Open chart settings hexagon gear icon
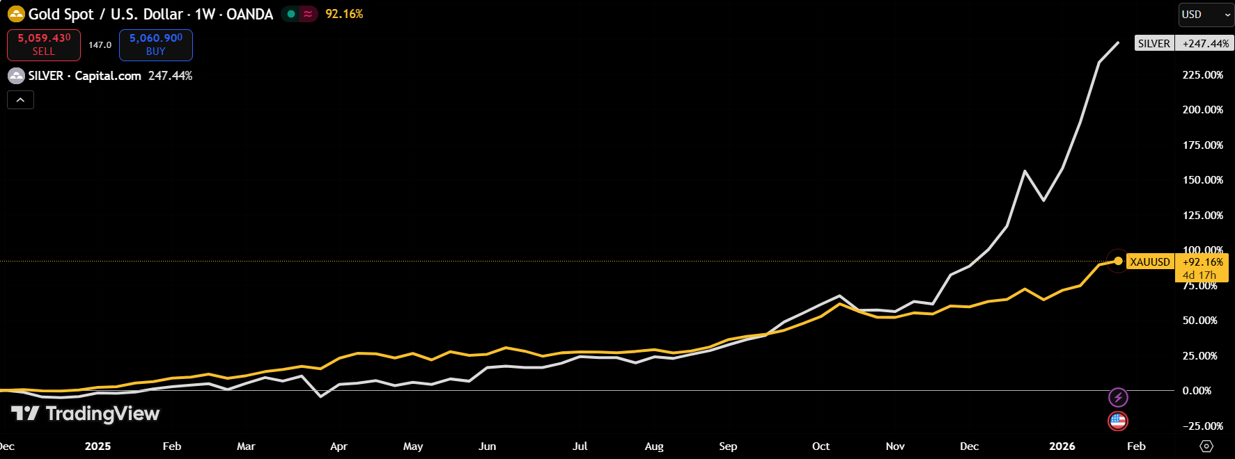The image size is (1235, 459). [x=1206, y=446]
